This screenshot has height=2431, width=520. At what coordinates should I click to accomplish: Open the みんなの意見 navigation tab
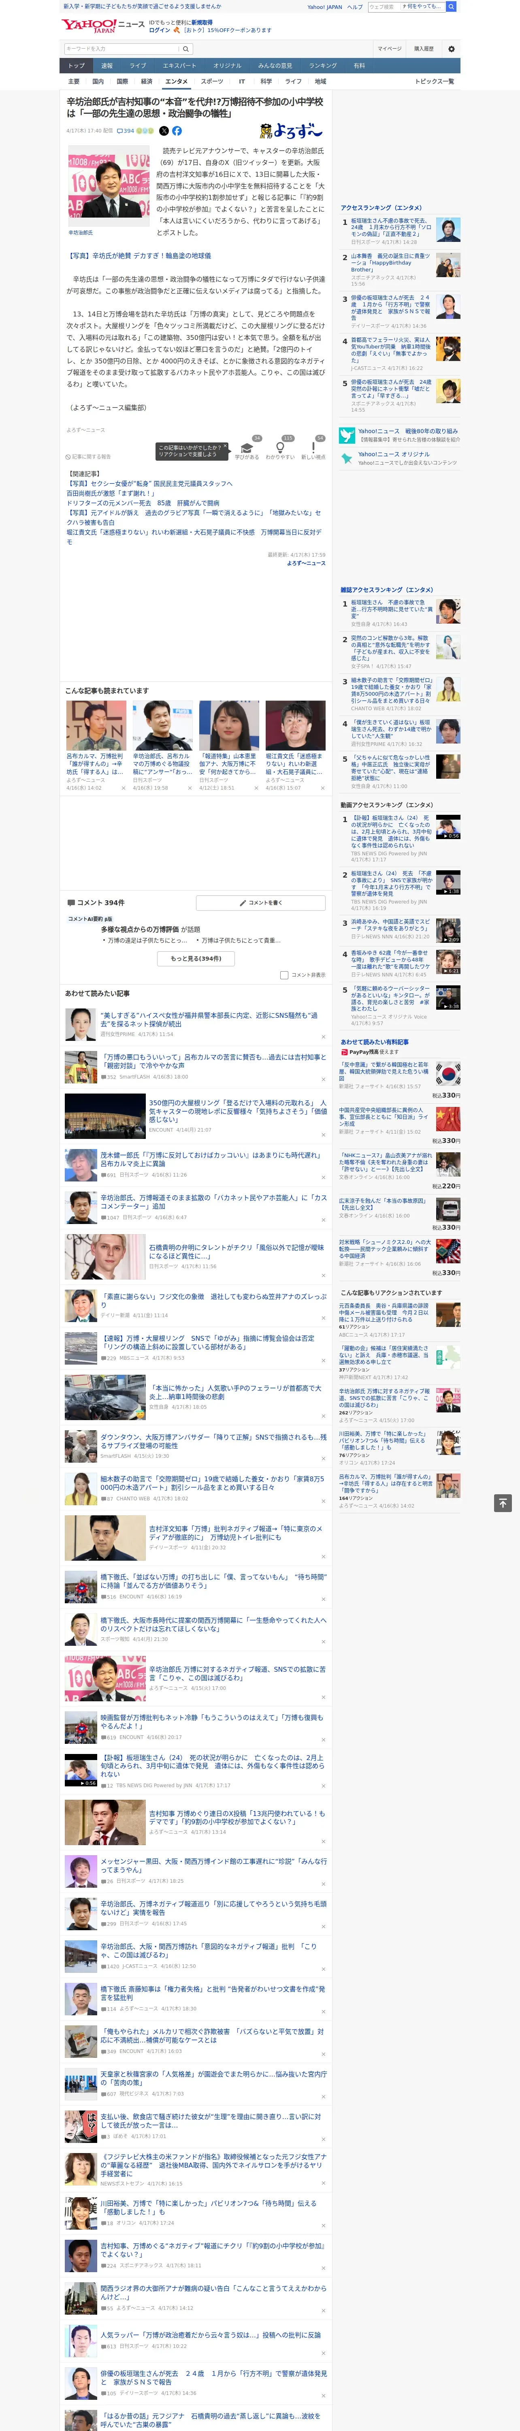[275, 66]
